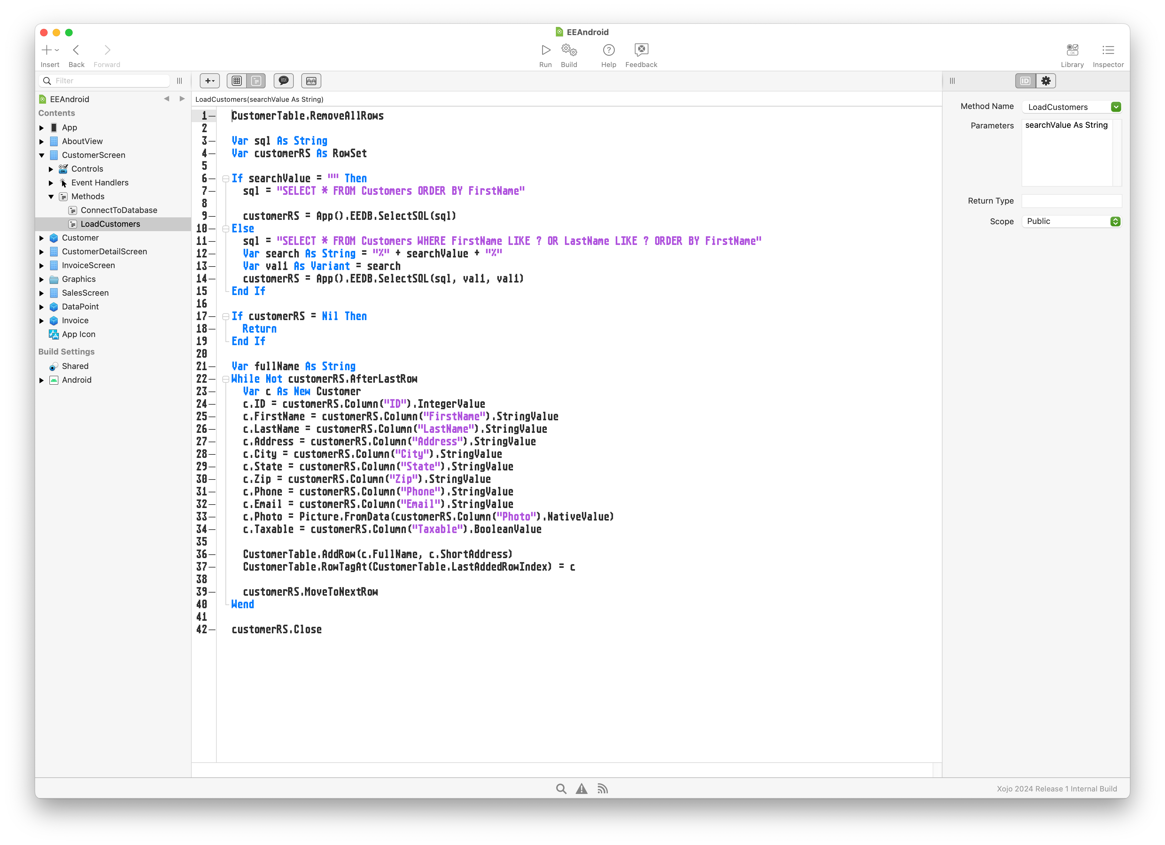Expand the Event Handlers group

click(51, 183)
